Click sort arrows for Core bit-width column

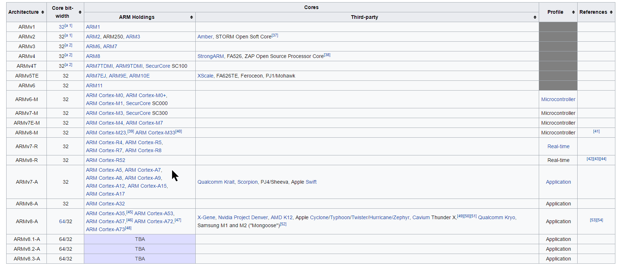tap(80, 12)
